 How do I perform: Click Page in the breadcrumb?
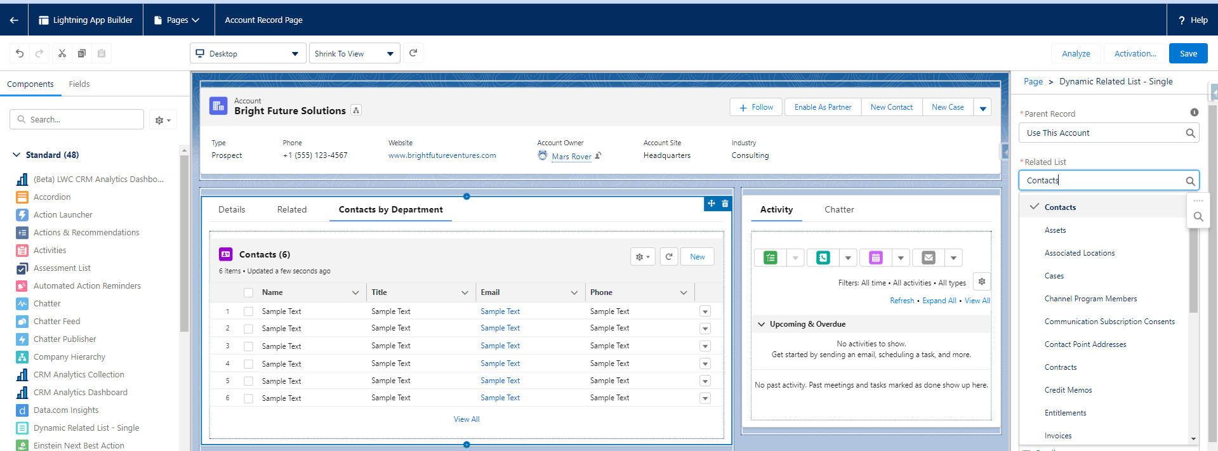(1033, 81)
